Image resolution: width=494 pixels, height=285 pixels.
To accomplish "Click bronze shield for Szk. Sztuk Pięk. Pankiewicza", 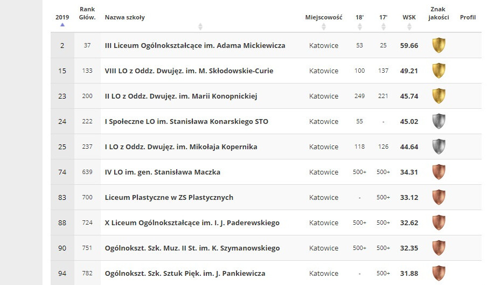I will 439,273.
